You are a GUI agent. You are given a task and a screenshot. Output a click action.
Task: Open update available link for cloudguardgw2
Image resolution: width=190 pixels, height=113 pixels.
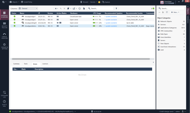pyautogui.click(x=111, y=20)
